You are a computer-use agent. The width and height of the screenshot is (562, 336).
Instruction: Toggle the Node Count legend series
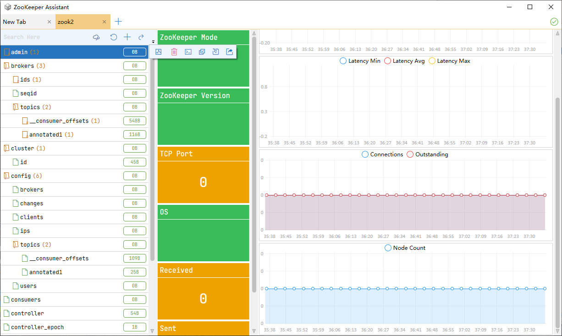[x=405, y=248]
